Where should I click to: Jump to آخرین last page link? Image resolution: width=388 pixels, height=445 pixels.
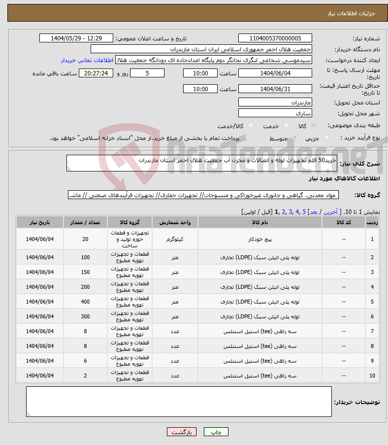point(330,212)
